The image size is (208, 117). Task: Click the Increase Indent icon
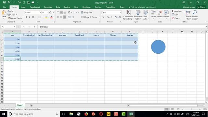point(73,17)
